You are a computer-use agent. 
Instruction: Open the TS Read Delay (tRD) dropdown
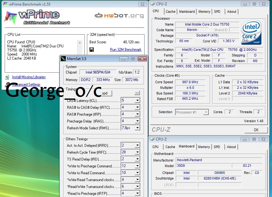coord(137,159)
